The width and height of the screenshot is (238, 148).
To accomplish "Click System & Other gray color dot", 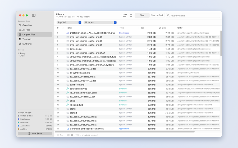I will (19, 116).
